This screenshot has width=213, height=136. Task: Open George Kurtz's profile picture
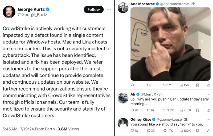(9, 11)
